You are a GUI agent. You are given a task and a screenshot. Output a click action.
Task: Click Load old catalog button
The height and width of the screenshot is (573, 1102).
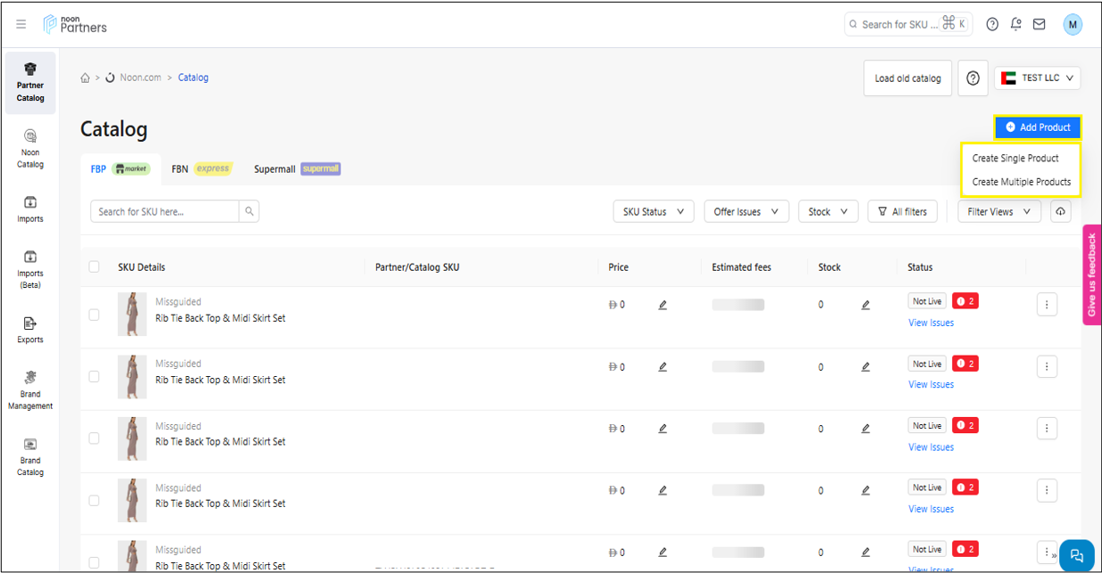coord(908,78)
